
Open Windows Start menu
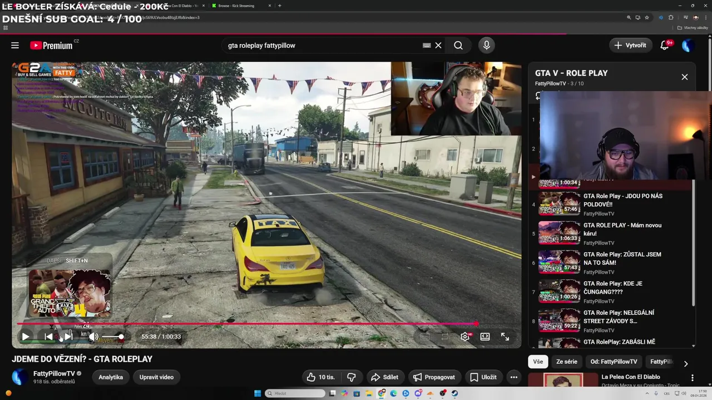(x=258, y=393)
